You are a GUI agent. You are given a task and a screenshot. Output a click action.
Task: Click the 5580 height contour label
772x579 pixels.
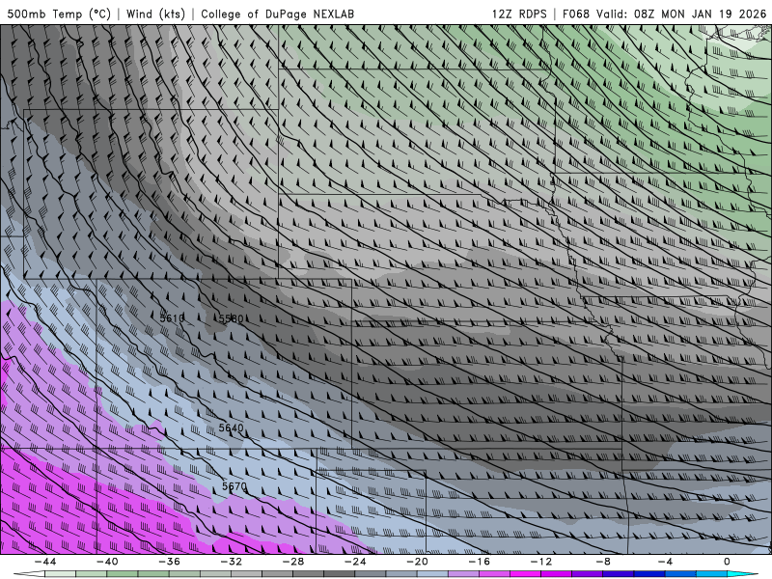point(231,318)
